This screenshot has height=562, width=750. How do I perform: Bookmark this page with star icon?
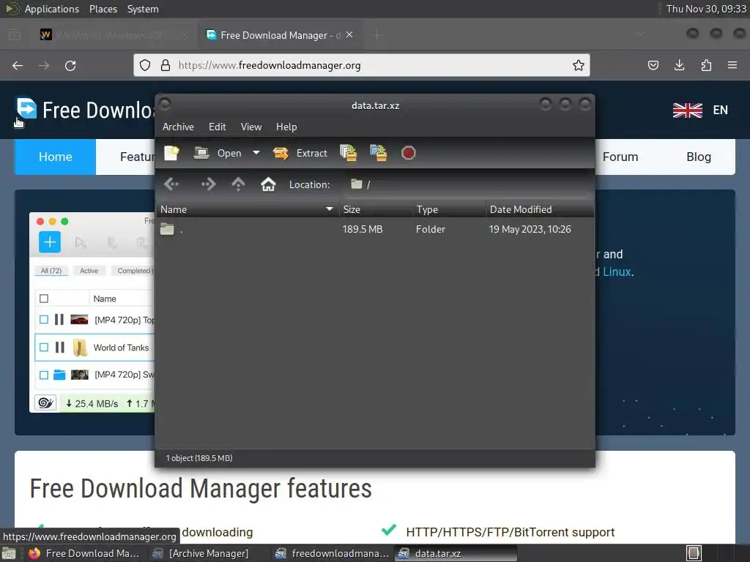point(579,65)
